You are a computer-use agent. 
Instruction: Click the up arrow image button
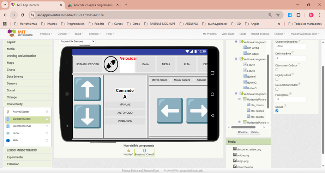[x=87, y=89]
